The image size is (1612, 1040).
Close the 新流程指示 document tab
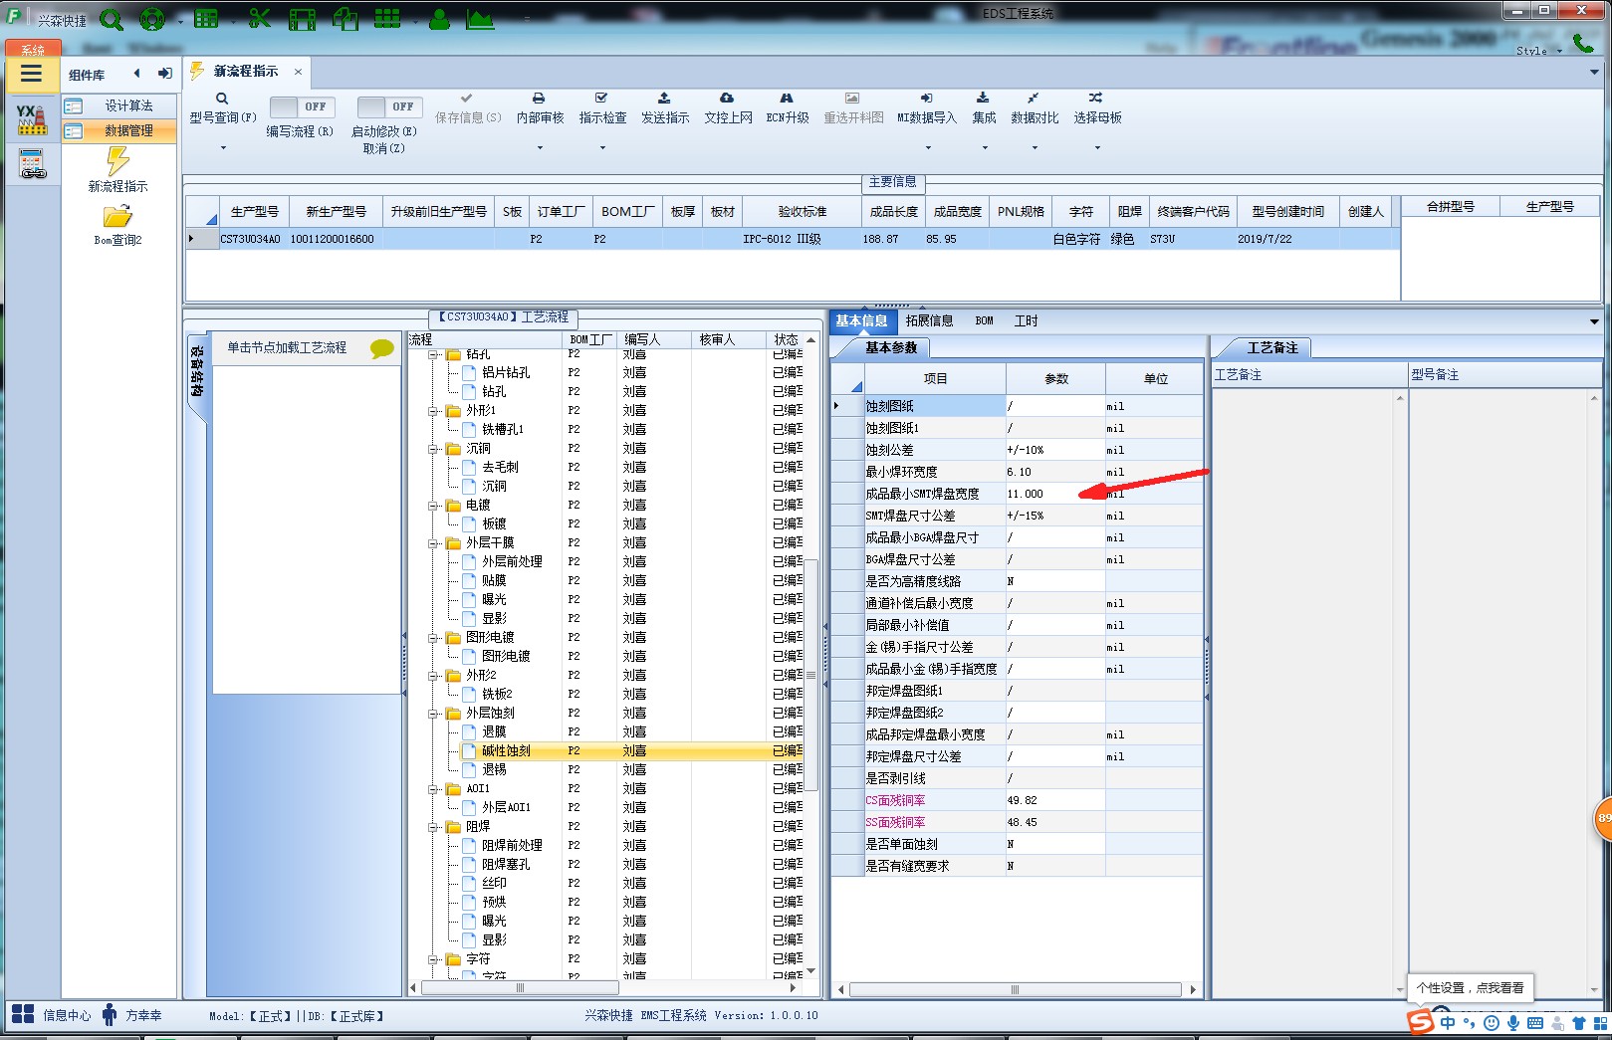click(x=298, y=72)
